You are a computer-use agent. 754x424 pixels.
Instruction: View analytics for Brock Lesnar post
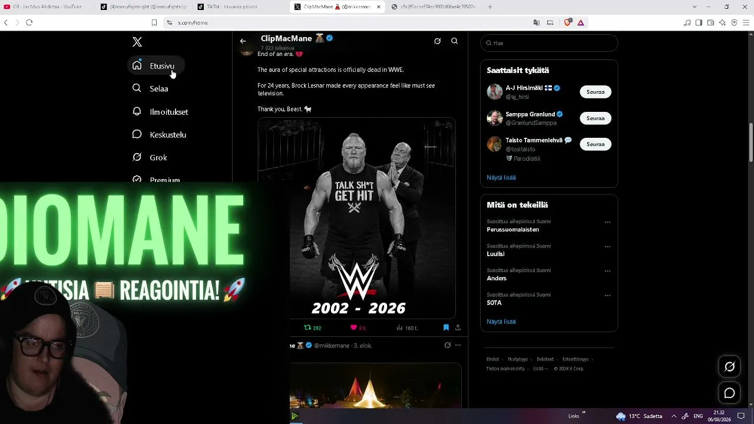(406, 327)
